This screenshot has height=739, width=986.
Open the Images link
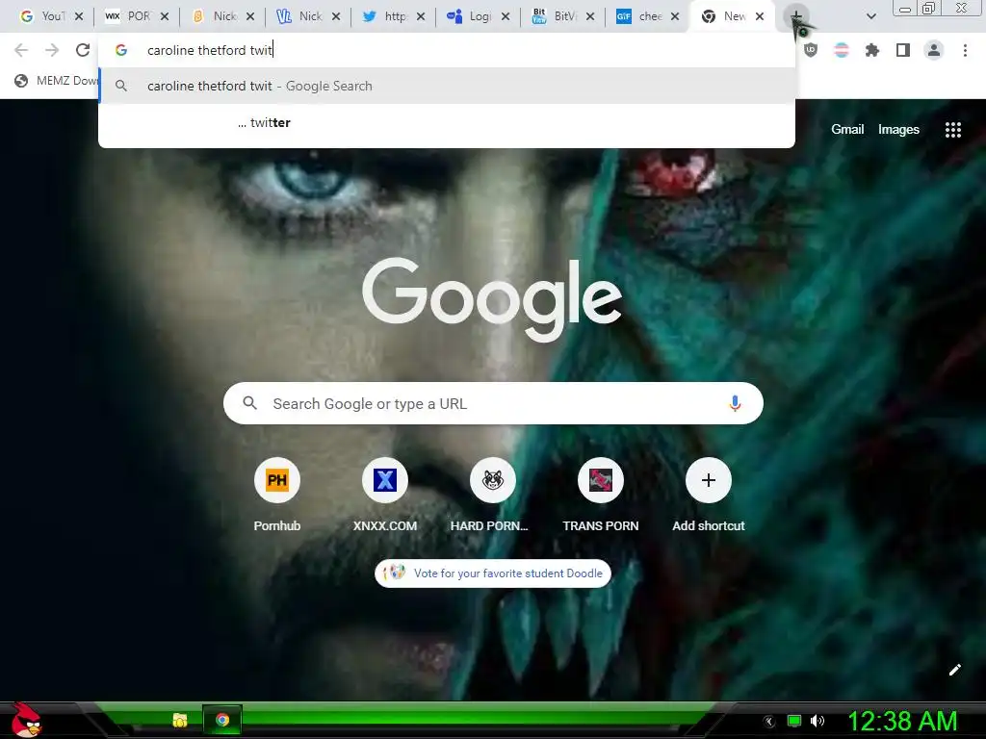coord(898,130)
